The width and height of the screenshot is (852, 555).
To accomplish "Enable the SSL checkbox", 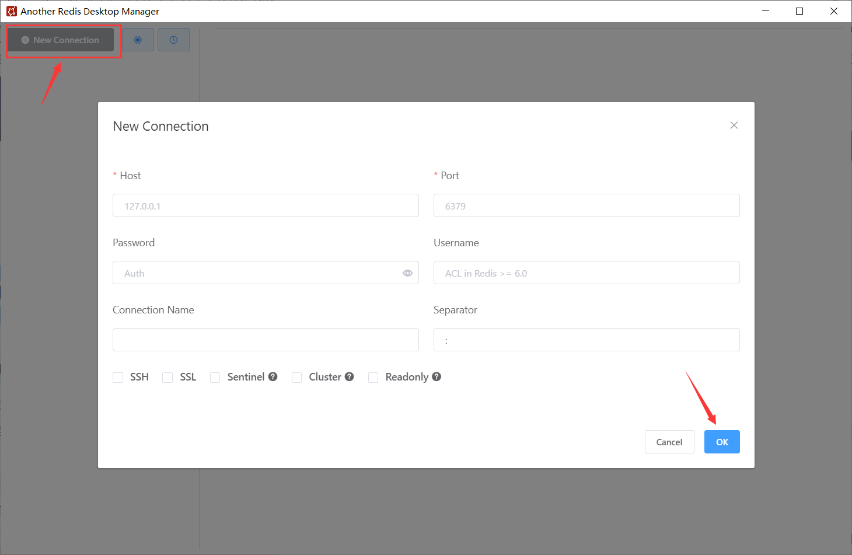I will tap(167, 378).
